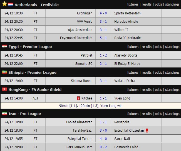Open Netherlands Eredivisie standings
The width and height of the screenshot is (181, 151).
click(x=172, y=4)
